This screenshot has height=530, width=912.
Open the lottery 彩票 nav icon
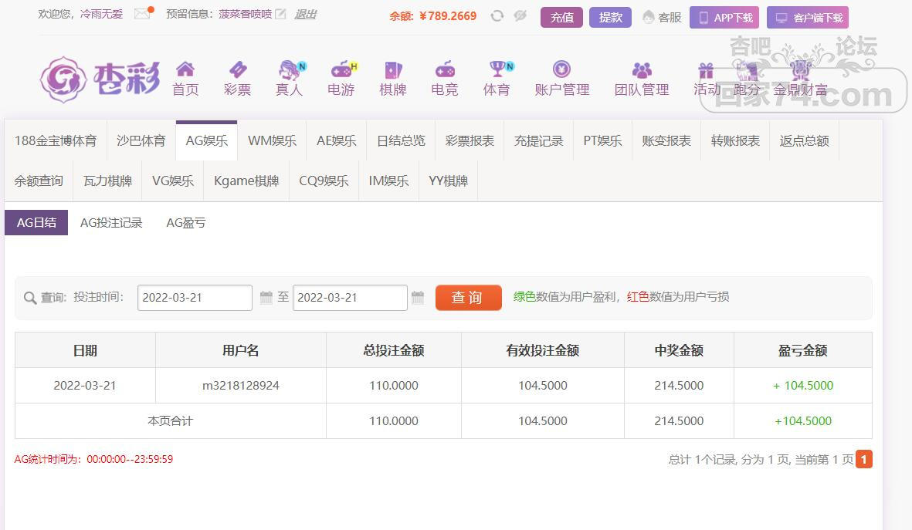coord(237,70)
